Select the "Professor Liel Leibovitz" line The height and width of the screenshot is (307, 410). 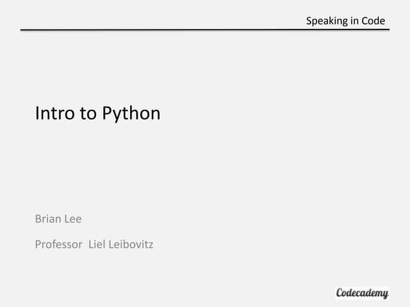point(94,244)
